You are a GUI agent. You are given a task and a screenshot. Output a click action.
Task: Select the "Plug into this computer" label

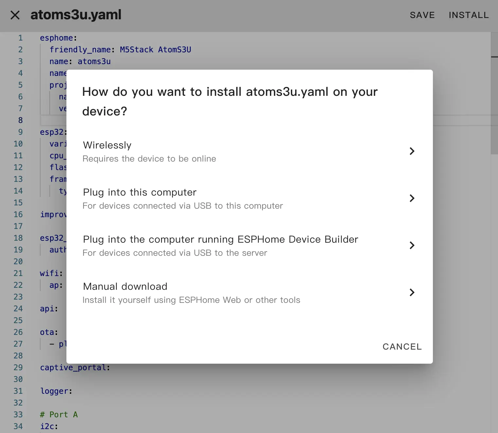(x=140, y=192)
